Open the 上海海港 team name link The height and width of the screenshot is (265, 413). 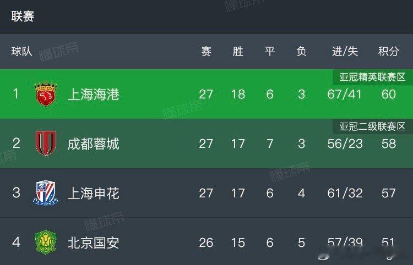click(93, 95)
